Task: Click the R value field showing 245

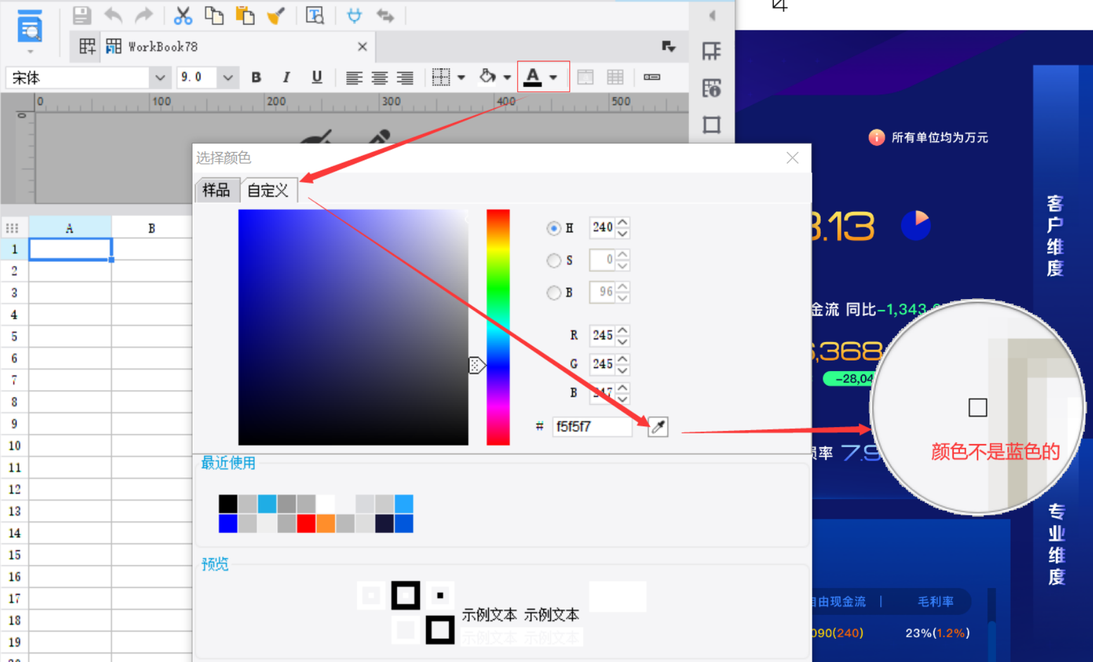Action: pos(602,335)
